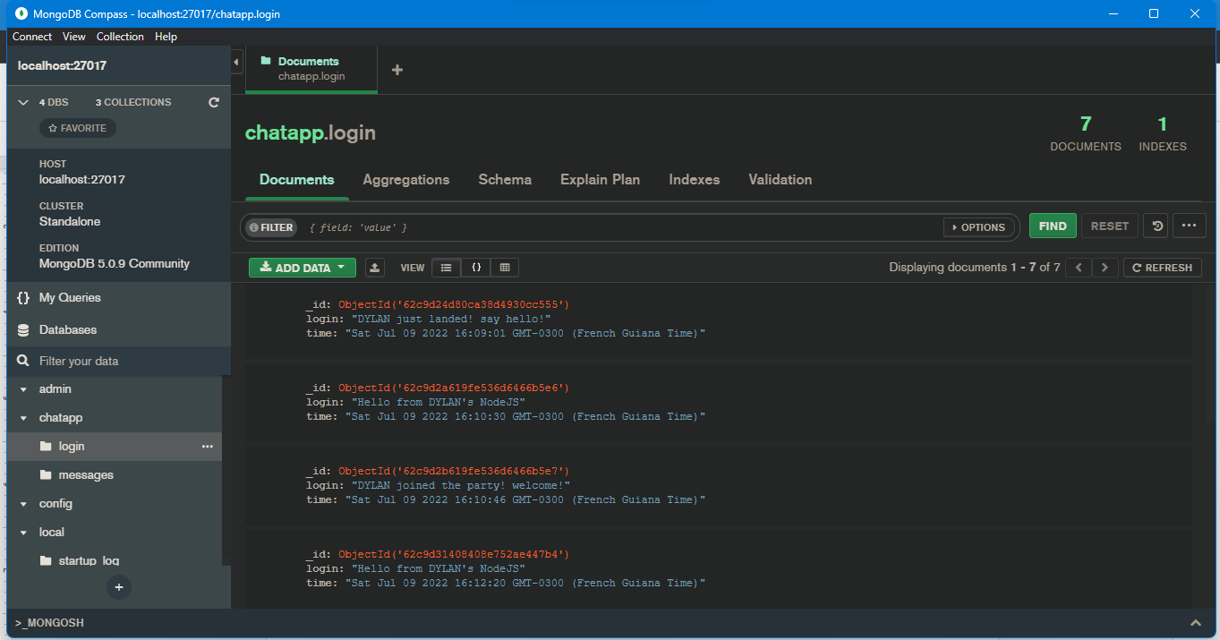Image resolution: width=1220 pixels, height=640 pixels.
Task: Click "DYLAN joined the party! welcome!" value
Action: click(x=460, y=485)
